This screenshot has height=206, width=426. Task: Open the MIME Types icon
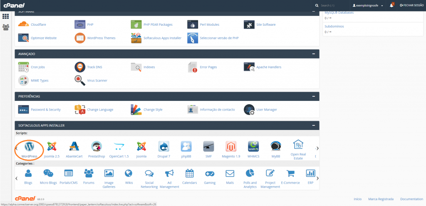pyautogui.click(x=23, y=81)
